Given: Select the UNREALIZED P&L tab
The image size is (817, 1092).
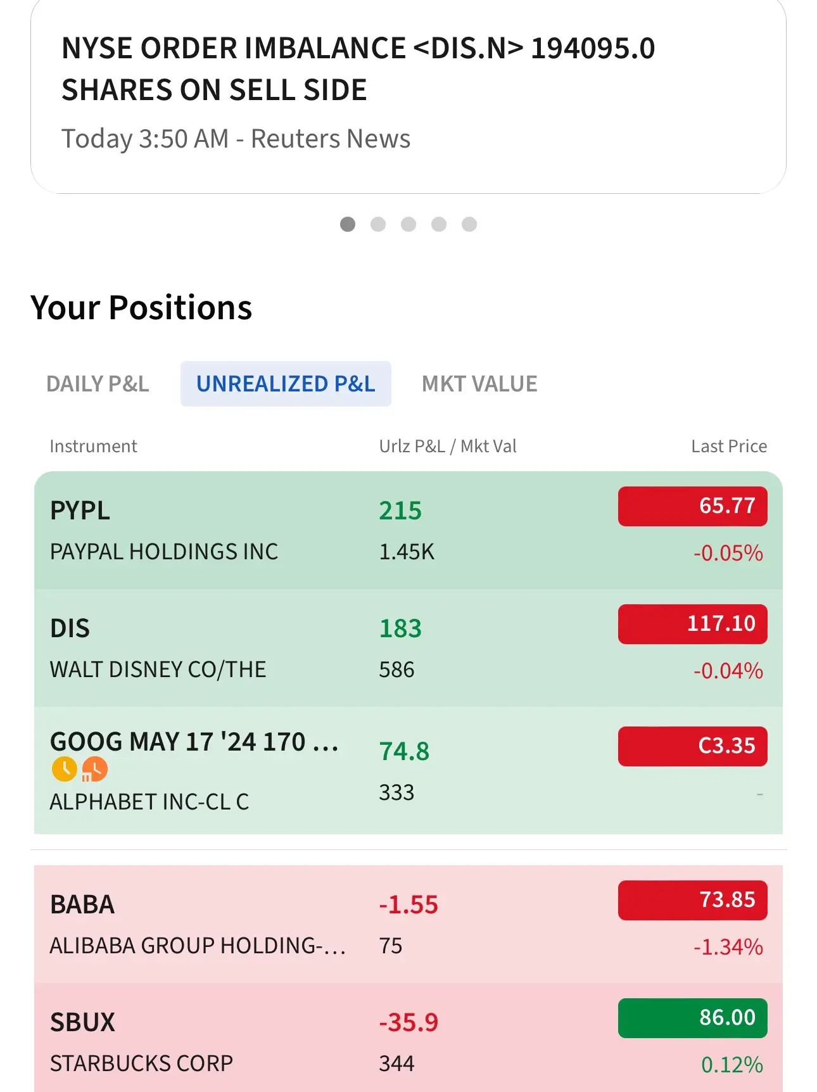Looking at the screenshot, I should coord(286,384).
